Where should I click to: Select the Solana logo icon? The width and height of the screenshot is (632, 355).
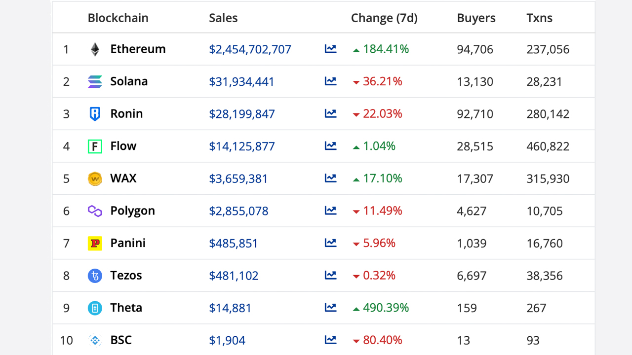tap(95, 81)
